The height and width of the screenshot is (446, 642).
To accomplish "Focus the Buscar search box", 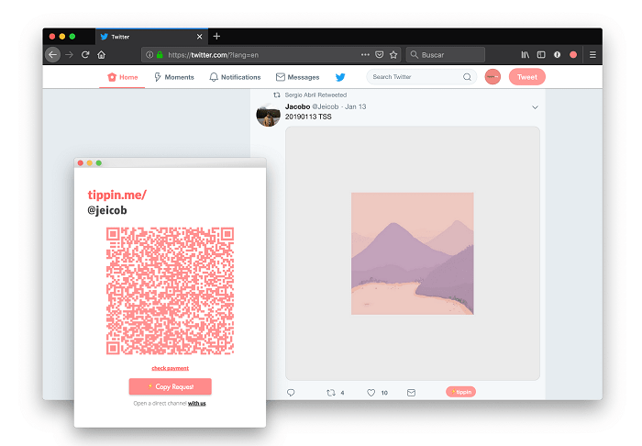I will click(446, 54).
